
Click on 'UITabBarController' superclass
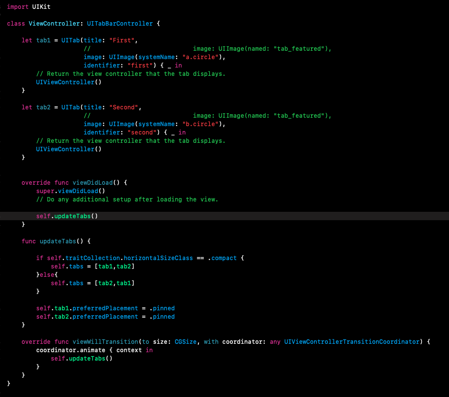(x=120, y=24)
